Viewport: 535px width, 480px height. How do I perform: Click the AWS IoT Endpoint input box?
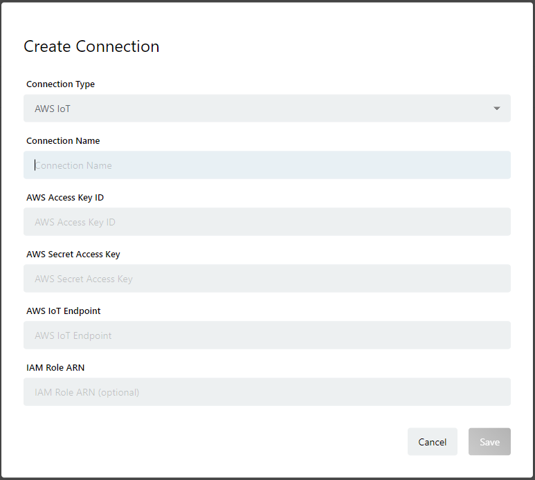267,335
